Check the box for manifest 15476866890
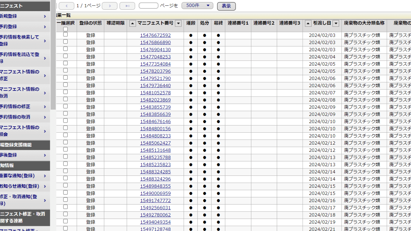411x231 pixels. pos(65,42)
